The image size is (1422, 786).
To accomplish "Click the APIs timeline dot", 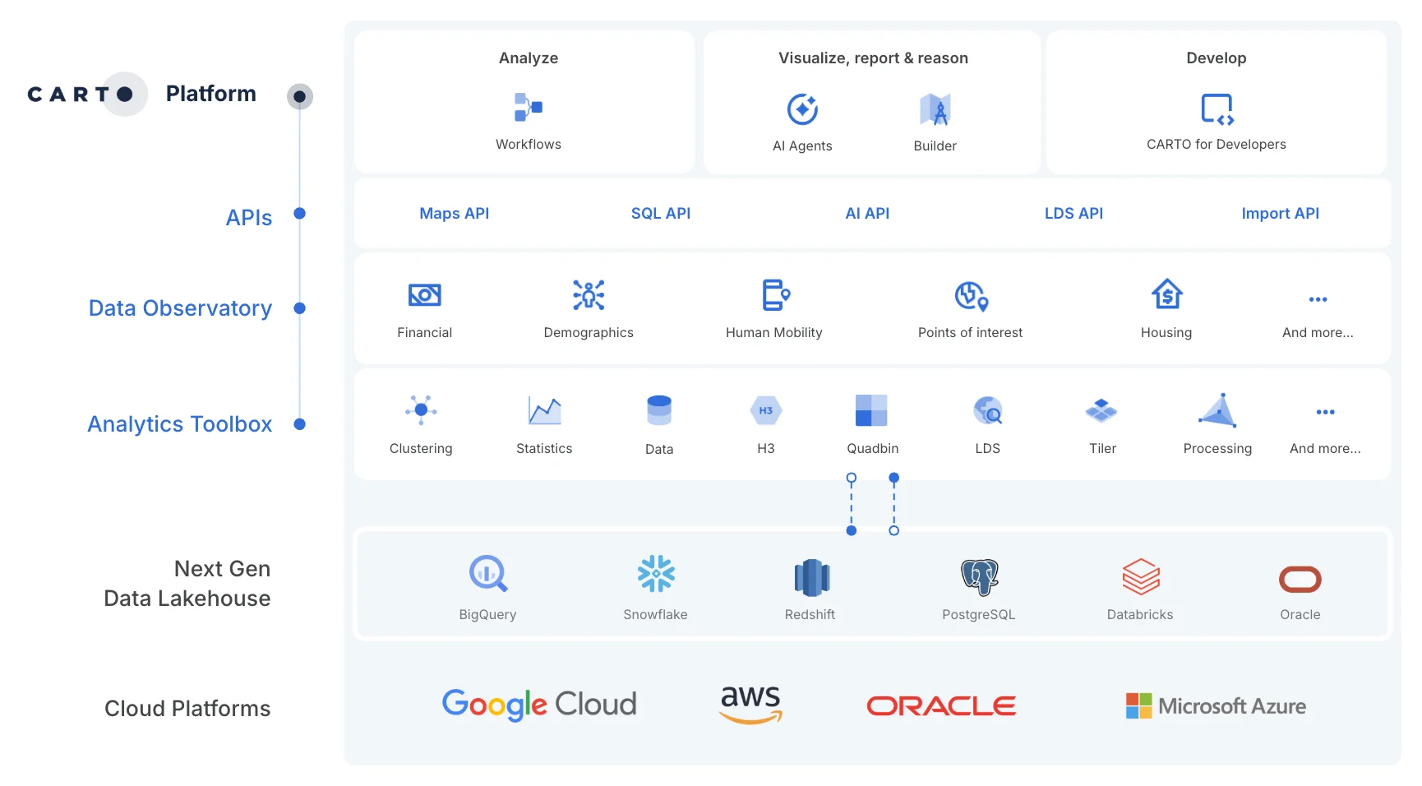I will [300, 214].
